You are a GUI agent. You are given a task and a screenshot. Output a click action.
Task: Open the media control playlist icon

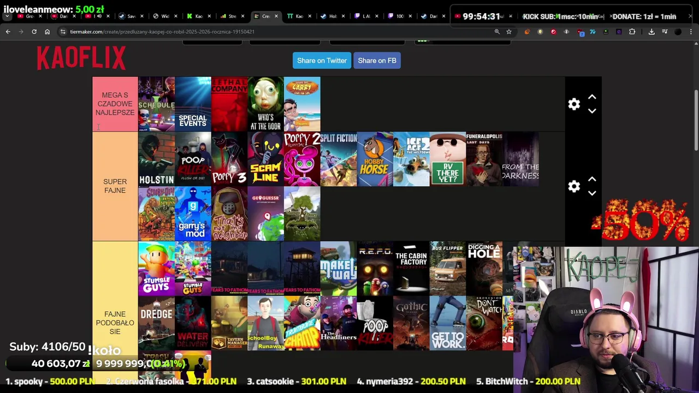coord(665,32)
